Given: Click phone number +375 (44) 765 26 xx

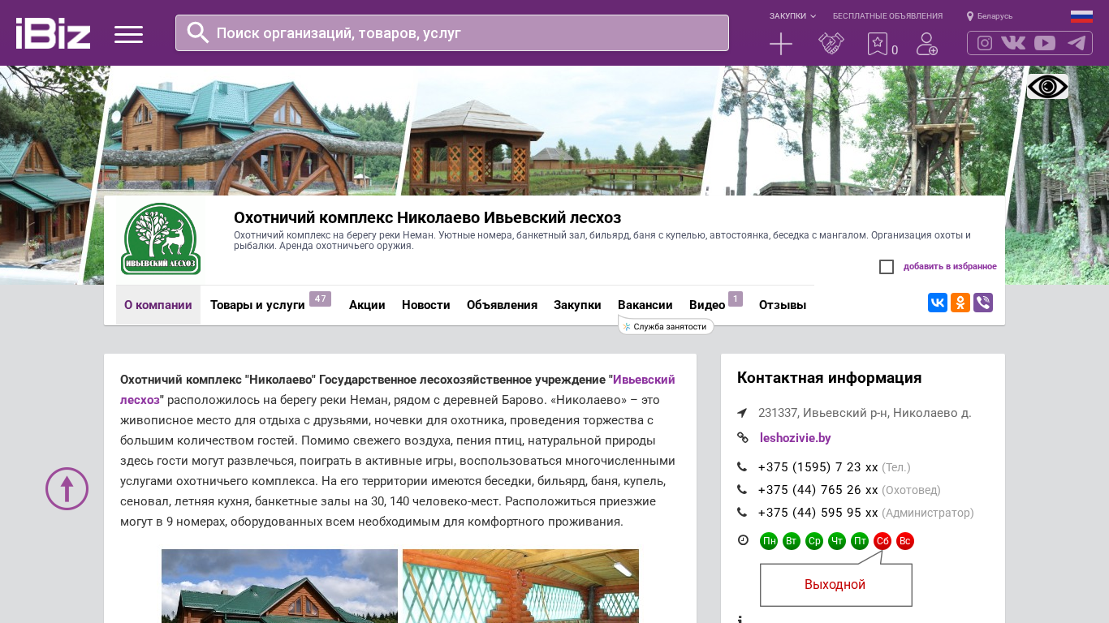Looking at the screenshot, I should tap(818, 490).
